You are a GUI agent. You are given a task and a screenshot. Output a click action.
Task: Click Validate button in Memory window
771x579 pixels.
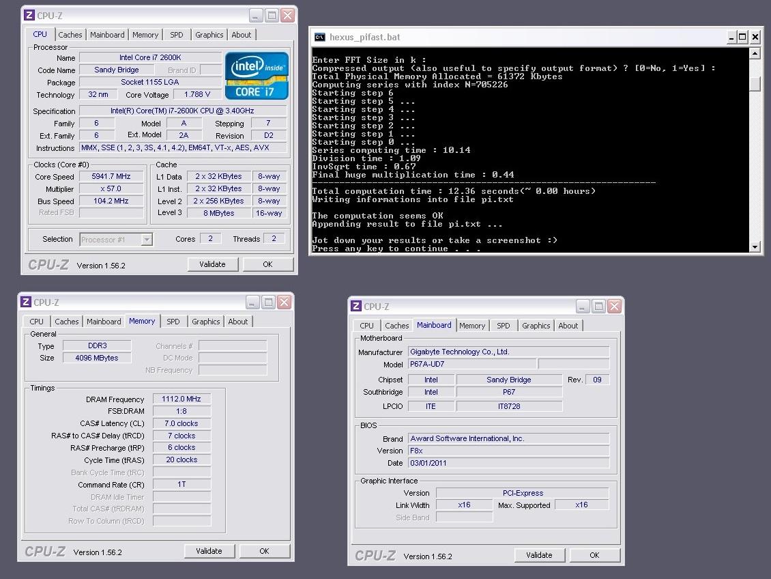click(209, 551)
